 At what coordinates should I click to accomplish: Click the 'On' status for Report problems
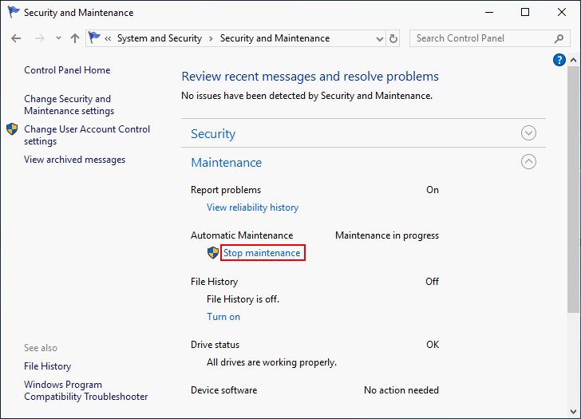click(433, 190)
